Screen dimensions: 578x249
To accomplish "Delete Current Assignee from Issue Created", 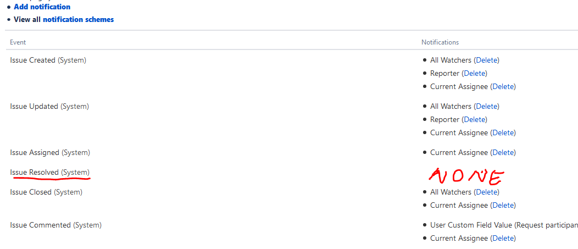I will (x=503, y=87).
